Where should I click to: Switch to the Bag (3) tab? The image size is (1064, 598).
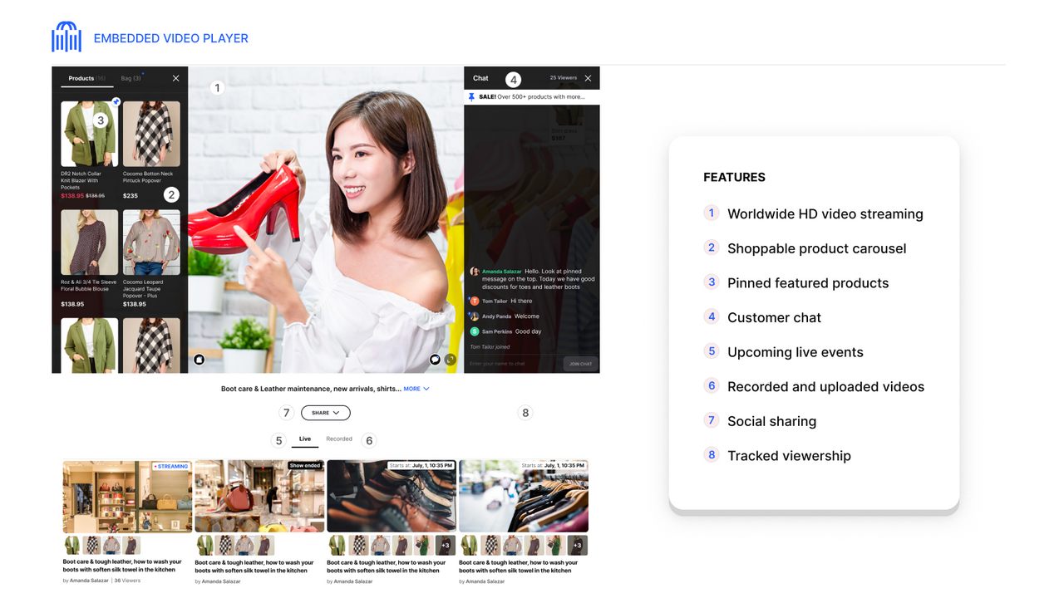click(x=131, y=78)
